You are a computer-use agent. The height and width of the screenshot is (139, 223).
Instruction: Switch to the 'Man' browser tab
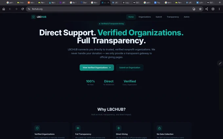click(x=52, y=3)
